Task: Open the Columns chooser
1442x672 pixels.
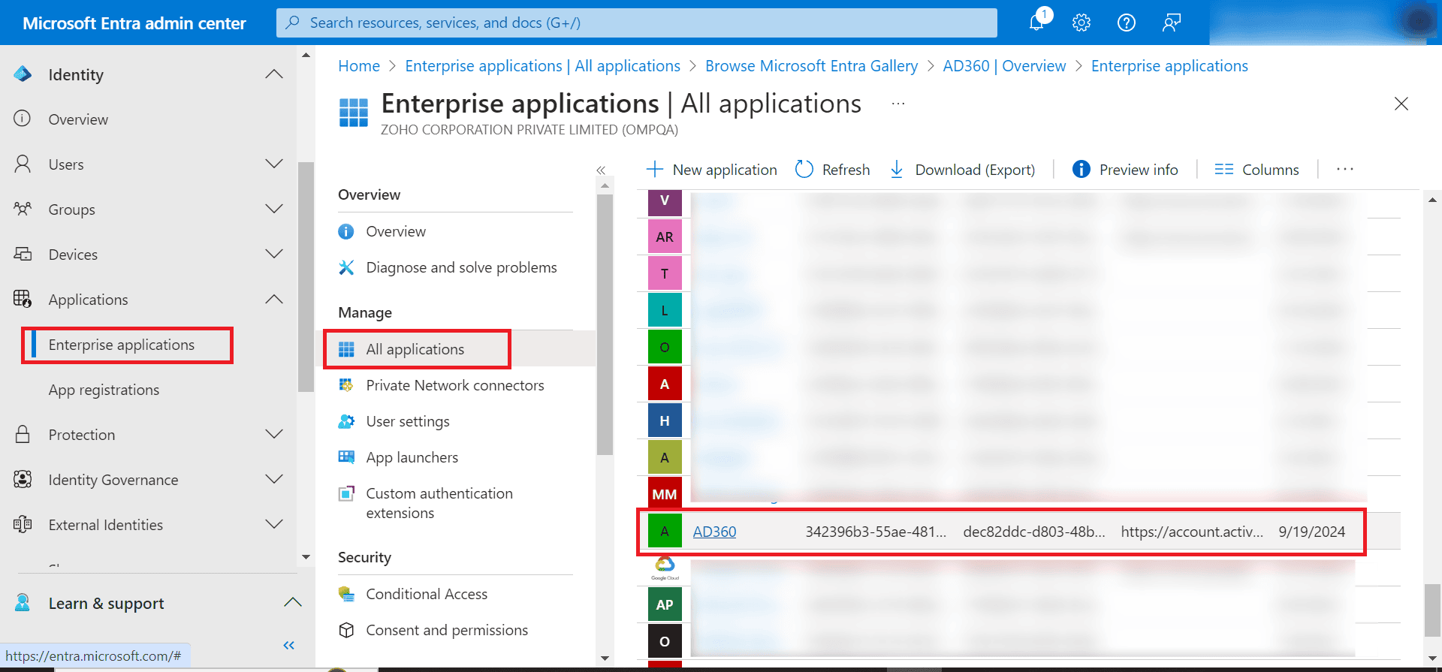Action: 1256,170
